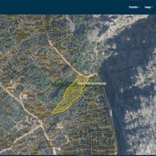The width and height of the screenshot is (156, 156).
Task: Click the pink accent bar at the header top
Action: point(134,0)
